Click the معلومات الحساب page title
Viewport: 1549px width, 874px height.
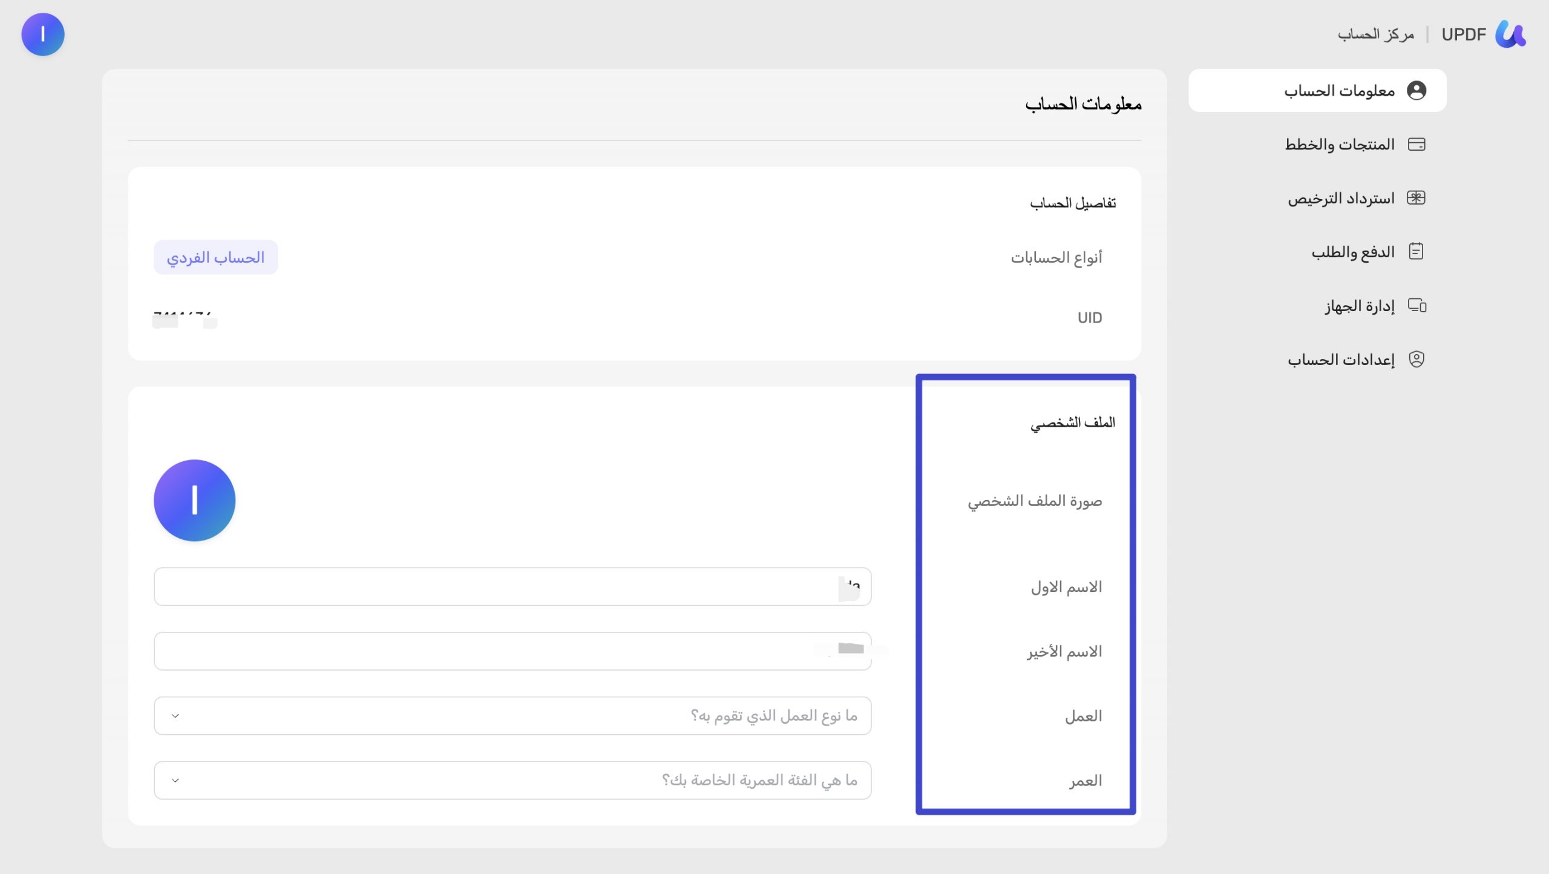coord(1083,104)
